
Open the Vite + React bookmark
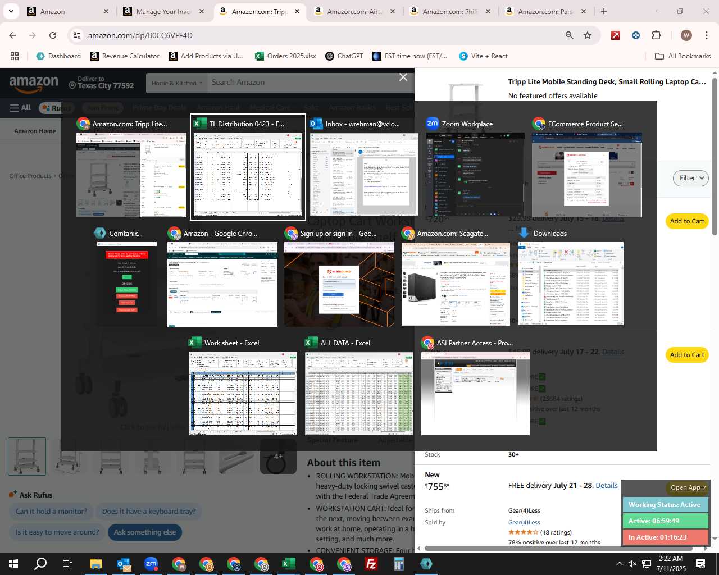tap(483, 56)
